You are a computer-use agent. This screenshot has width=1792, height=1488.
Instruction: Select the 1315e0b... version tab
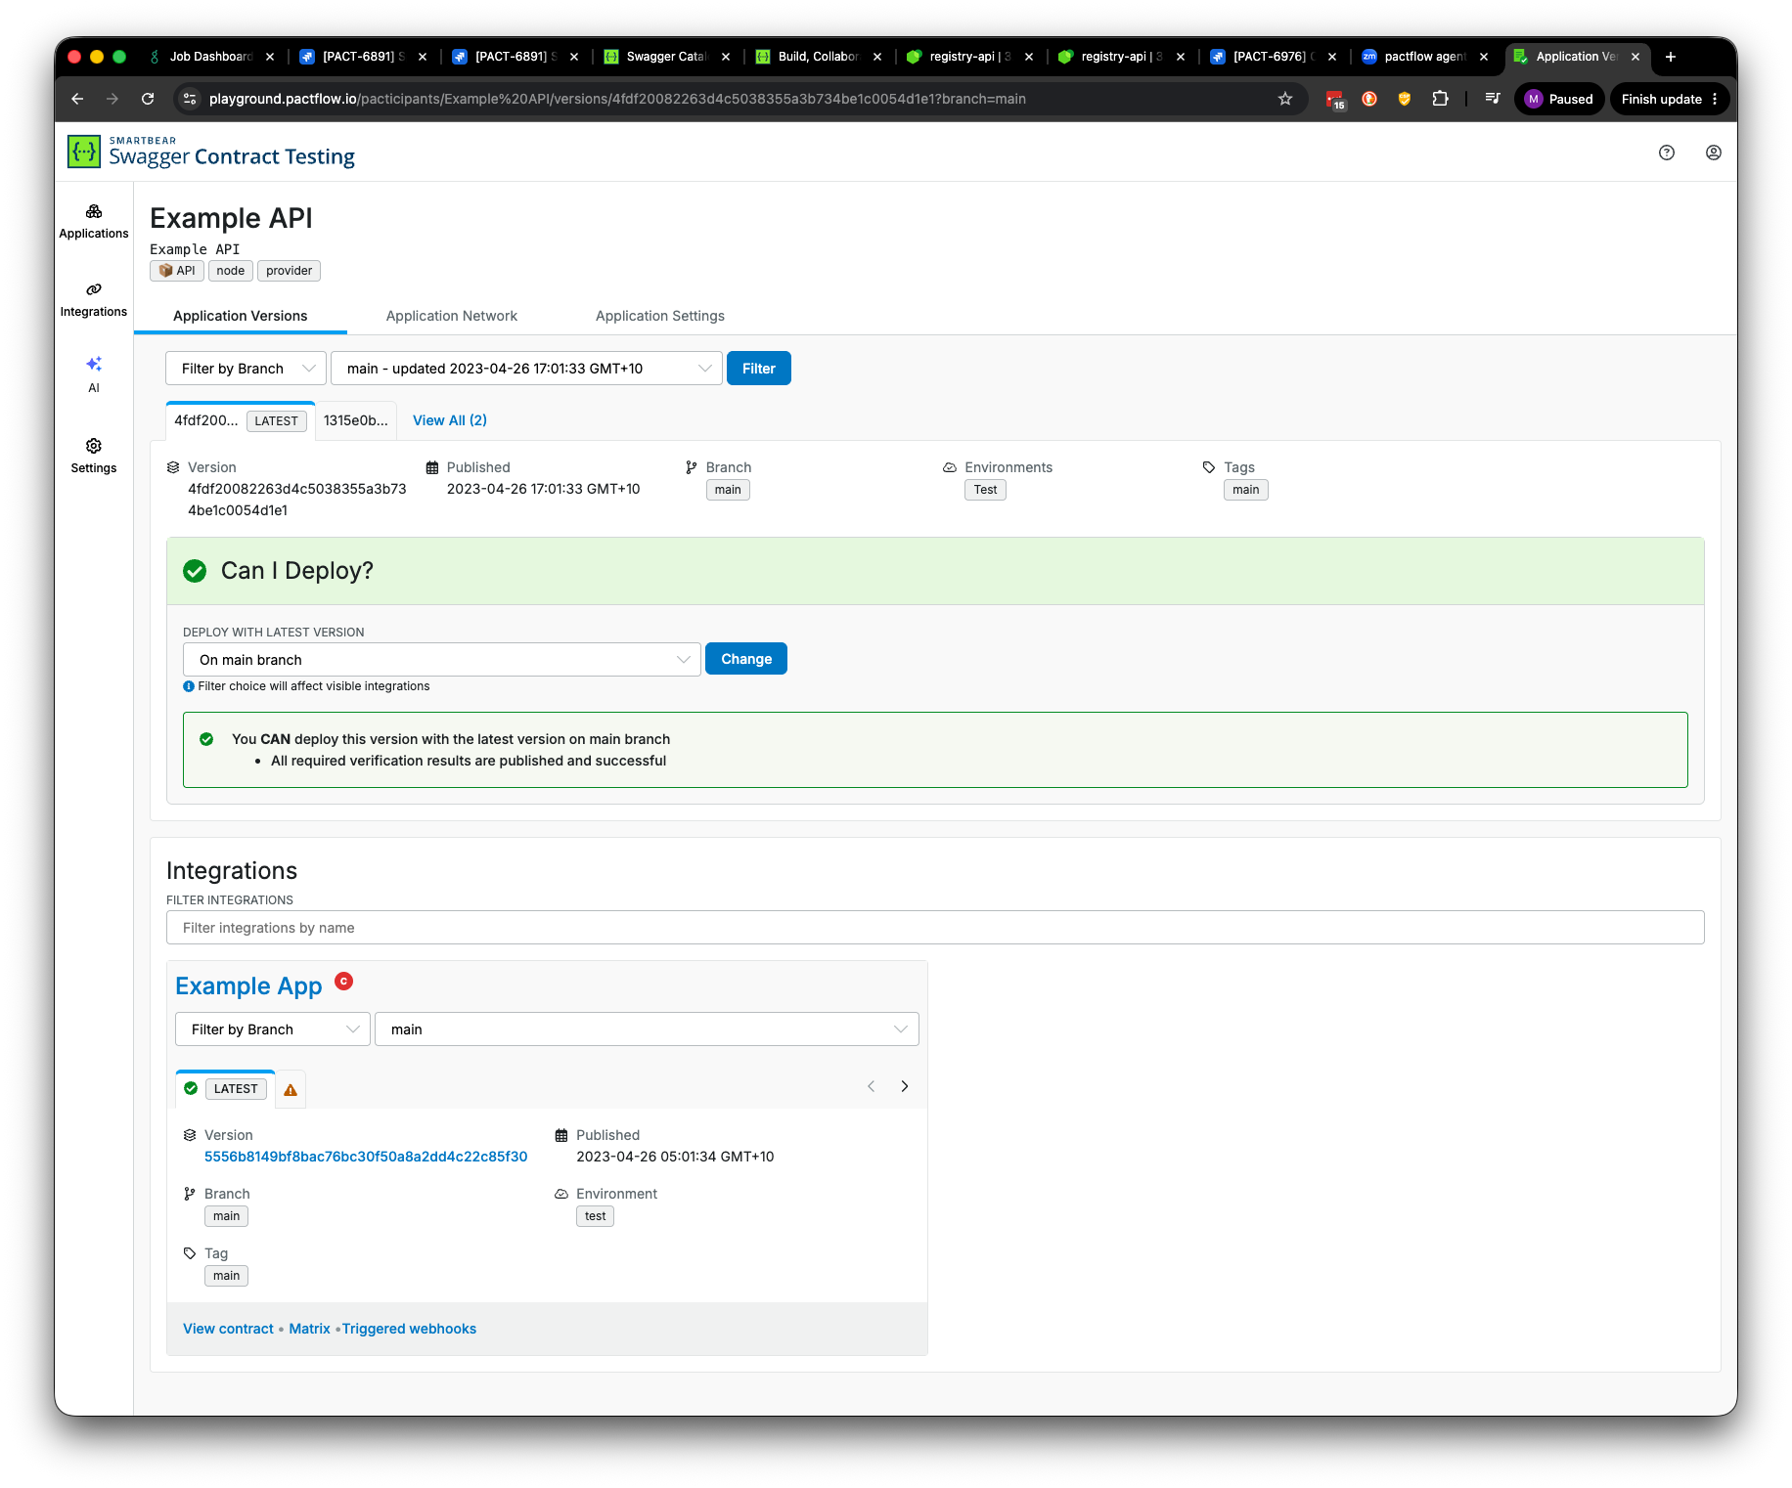point(356,420)
